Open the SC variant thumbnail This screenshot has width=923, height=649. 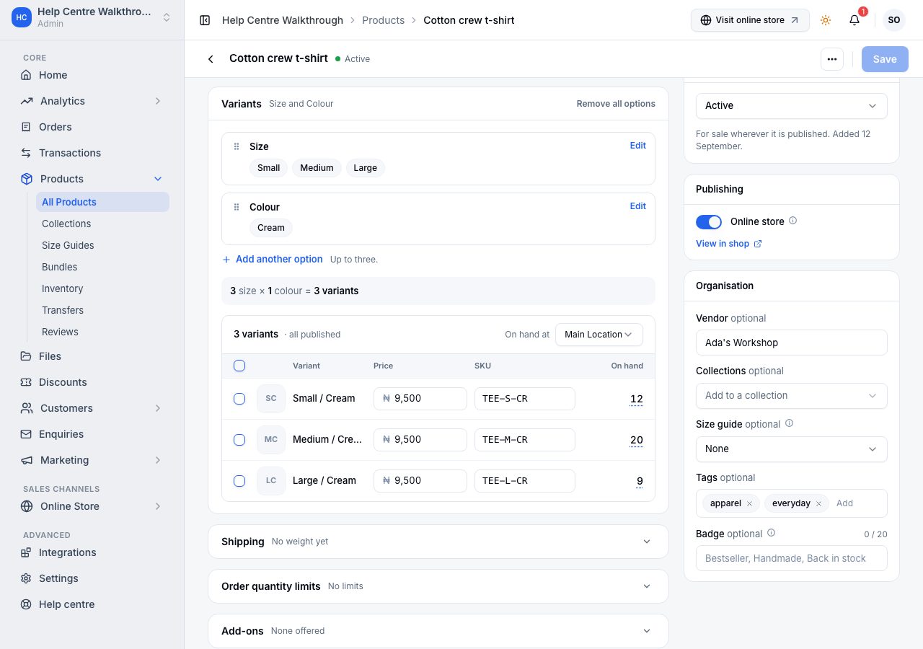[x=271, y=399]
